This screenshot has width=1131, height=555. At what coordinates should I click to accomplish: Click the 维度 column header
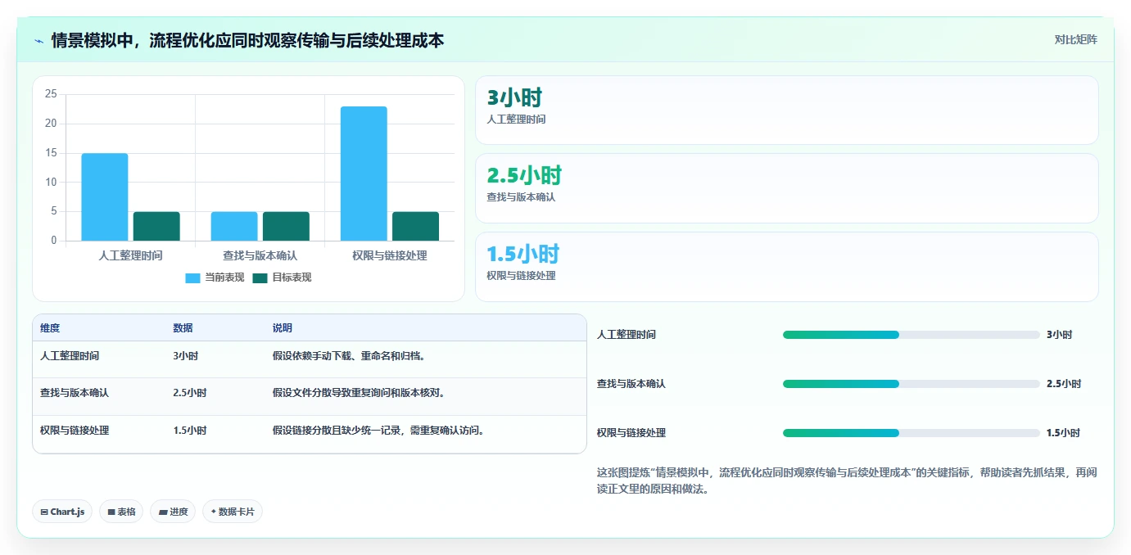click(x=50, y=328)
